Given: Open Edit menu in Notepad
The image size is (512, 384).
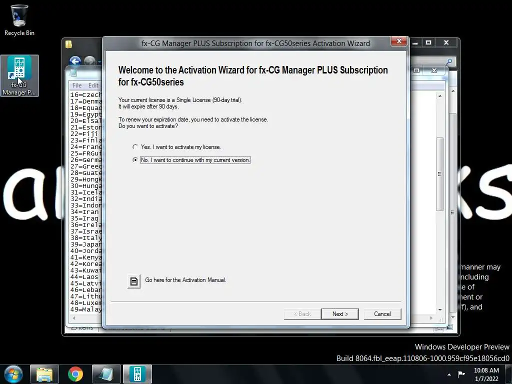Looking at the screenshot, I should point(93,85).
